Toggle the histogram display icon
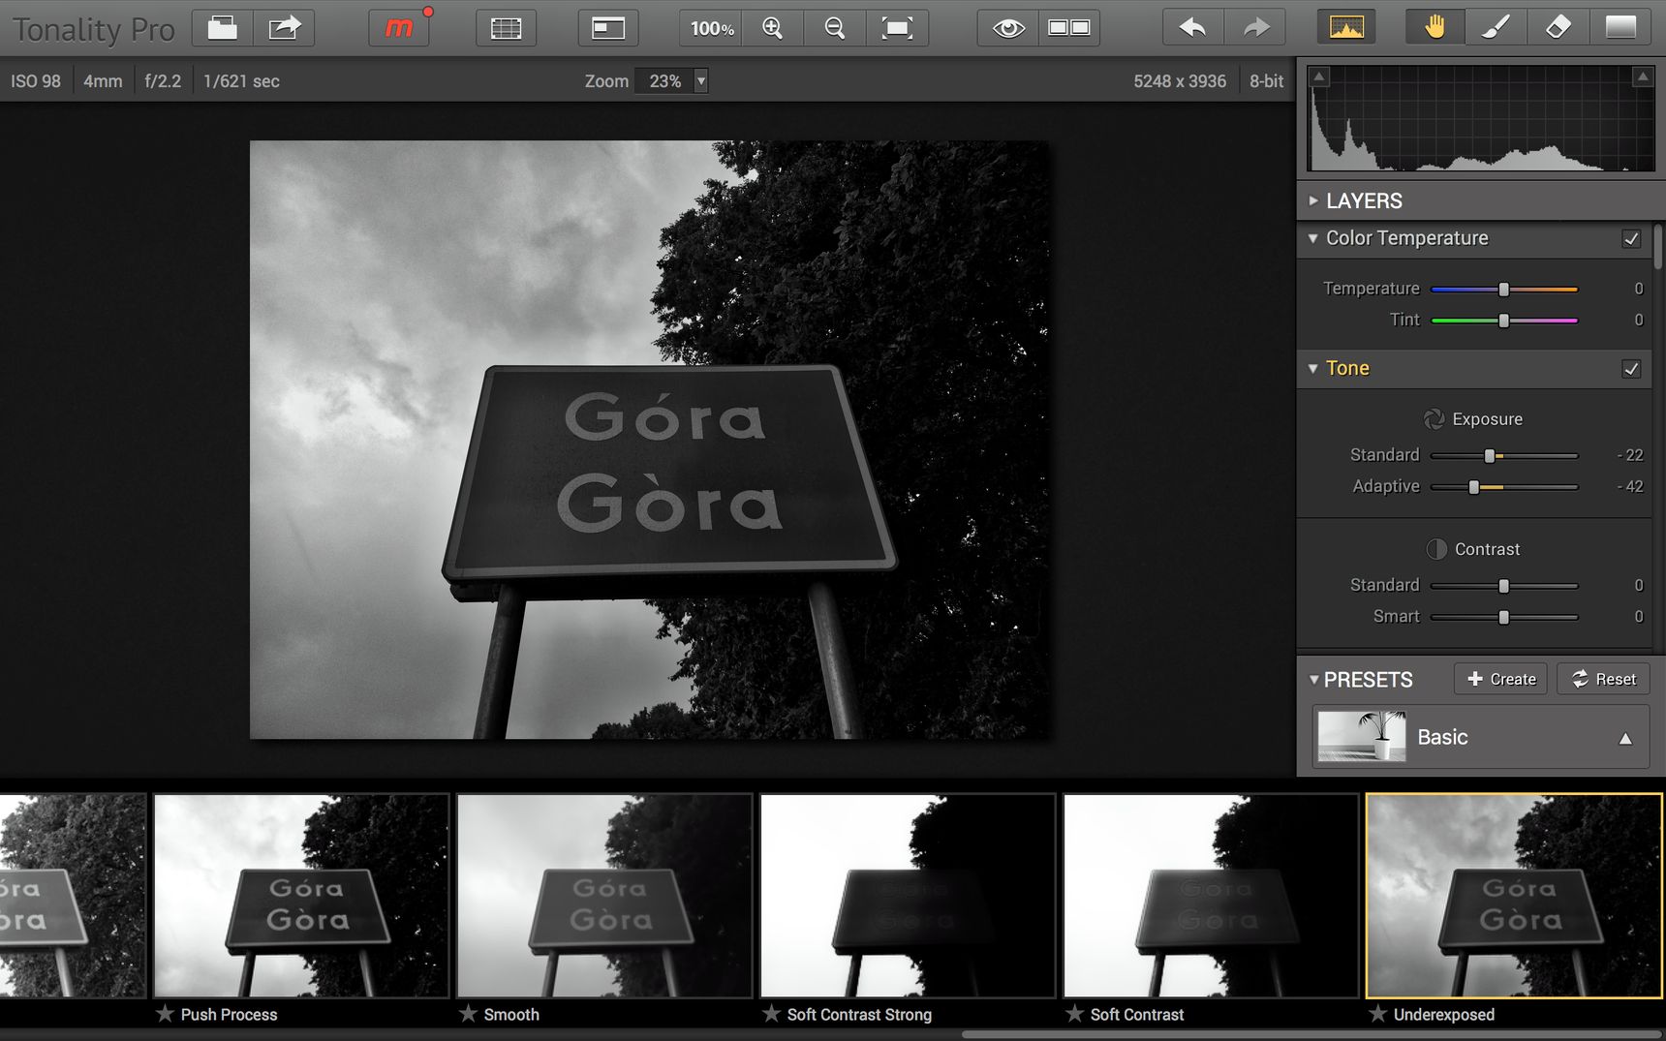Viewport: 1666px width, 1041px height. (1346, 28)
